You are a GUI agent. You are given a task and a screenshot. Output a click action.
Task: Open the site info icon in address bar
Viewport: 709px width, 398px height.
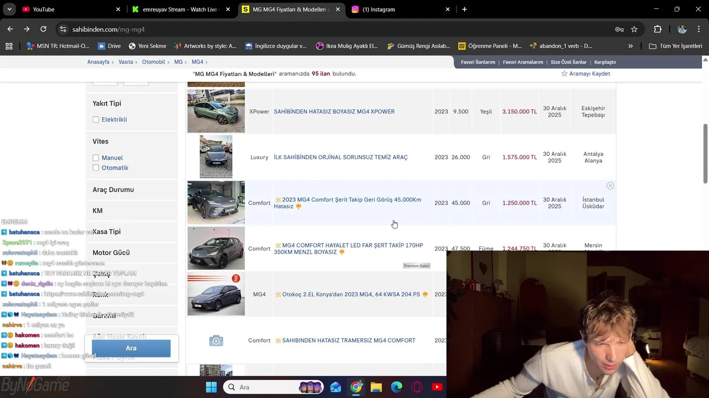pyautogui.click(x=63, y=29)
